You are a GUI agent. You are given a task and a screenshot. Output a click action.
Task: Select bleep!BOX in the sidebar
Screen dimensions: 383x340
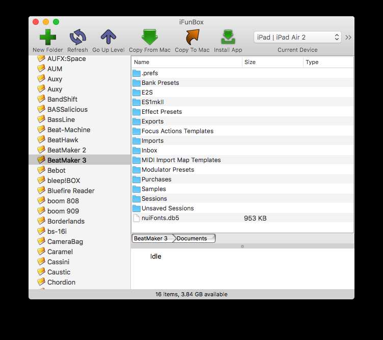[x=79, y=180]
